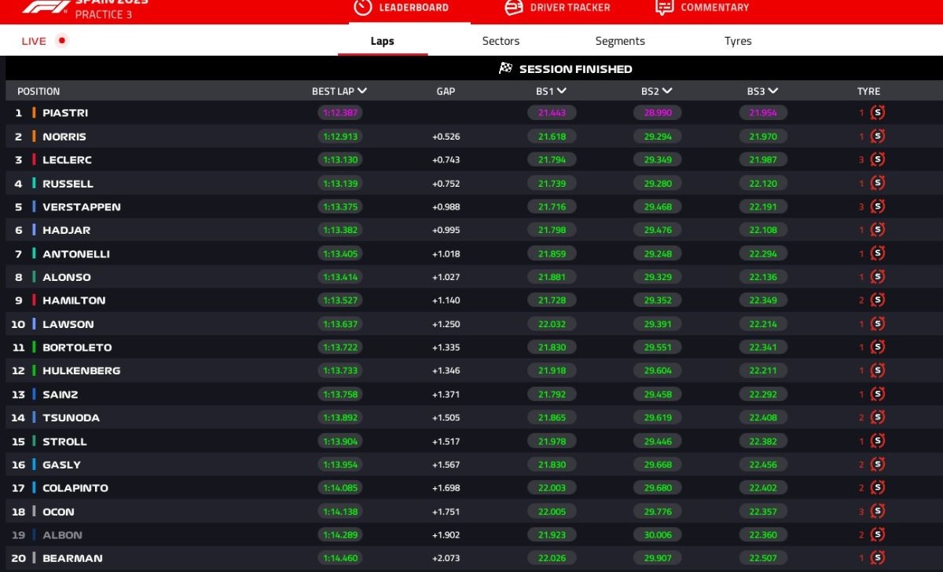Click Leclerc's soft tyre compound icon
943x572 pixels.
(878, 159)
